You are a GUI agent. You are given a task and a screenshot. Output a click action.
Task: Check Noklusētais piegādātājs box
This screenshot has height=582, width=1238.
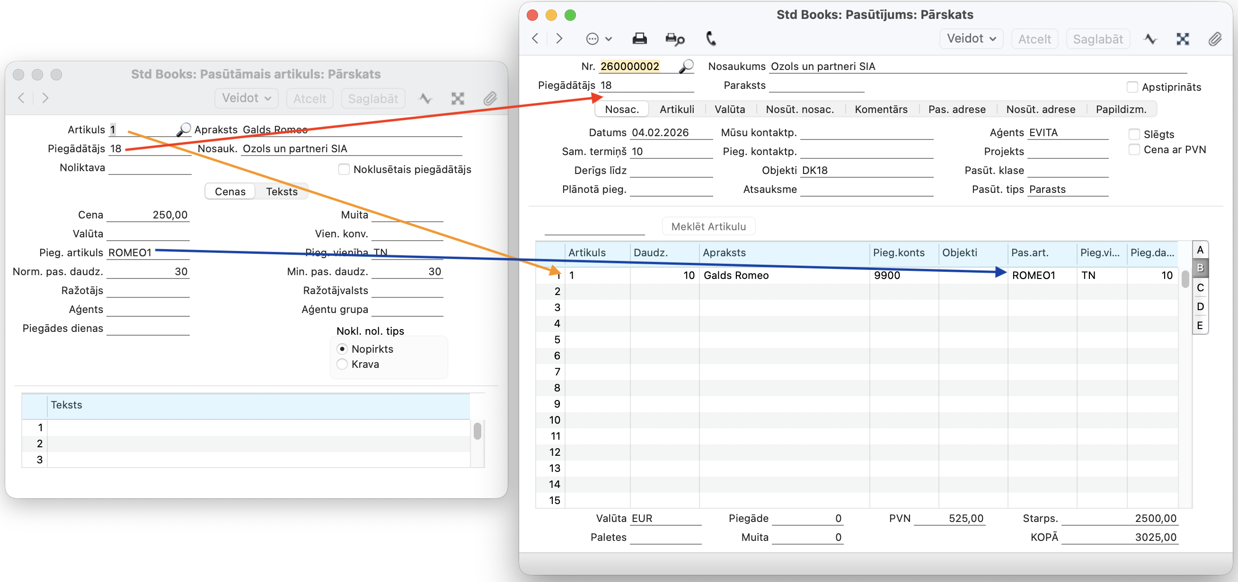(344, 170)
